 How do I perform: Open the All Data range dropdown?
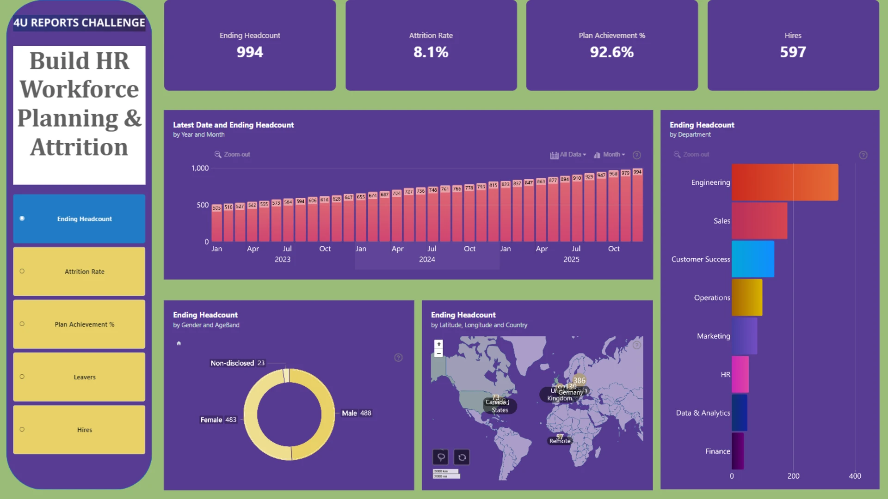tap(568, 155)
